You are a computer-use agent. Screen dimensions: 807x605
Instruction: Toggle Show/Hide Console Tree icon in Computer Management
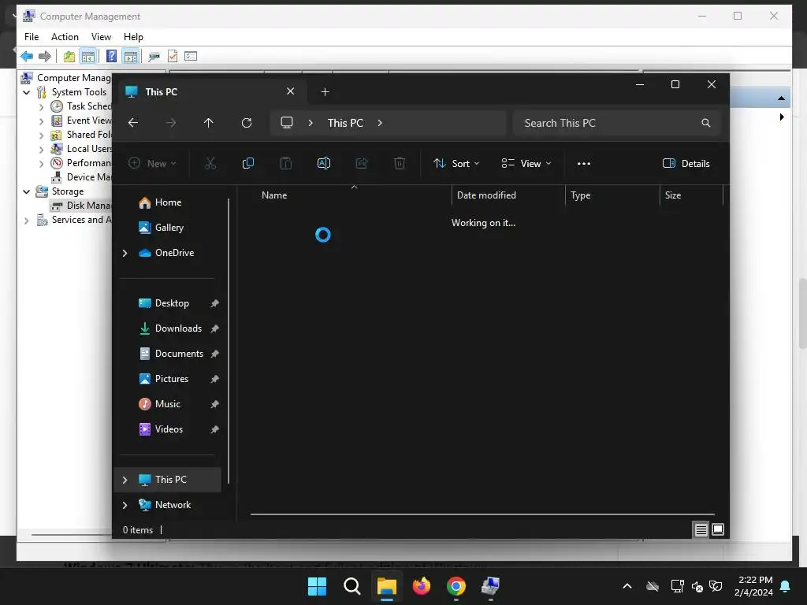pyautogui.click(x=88, y=56)
